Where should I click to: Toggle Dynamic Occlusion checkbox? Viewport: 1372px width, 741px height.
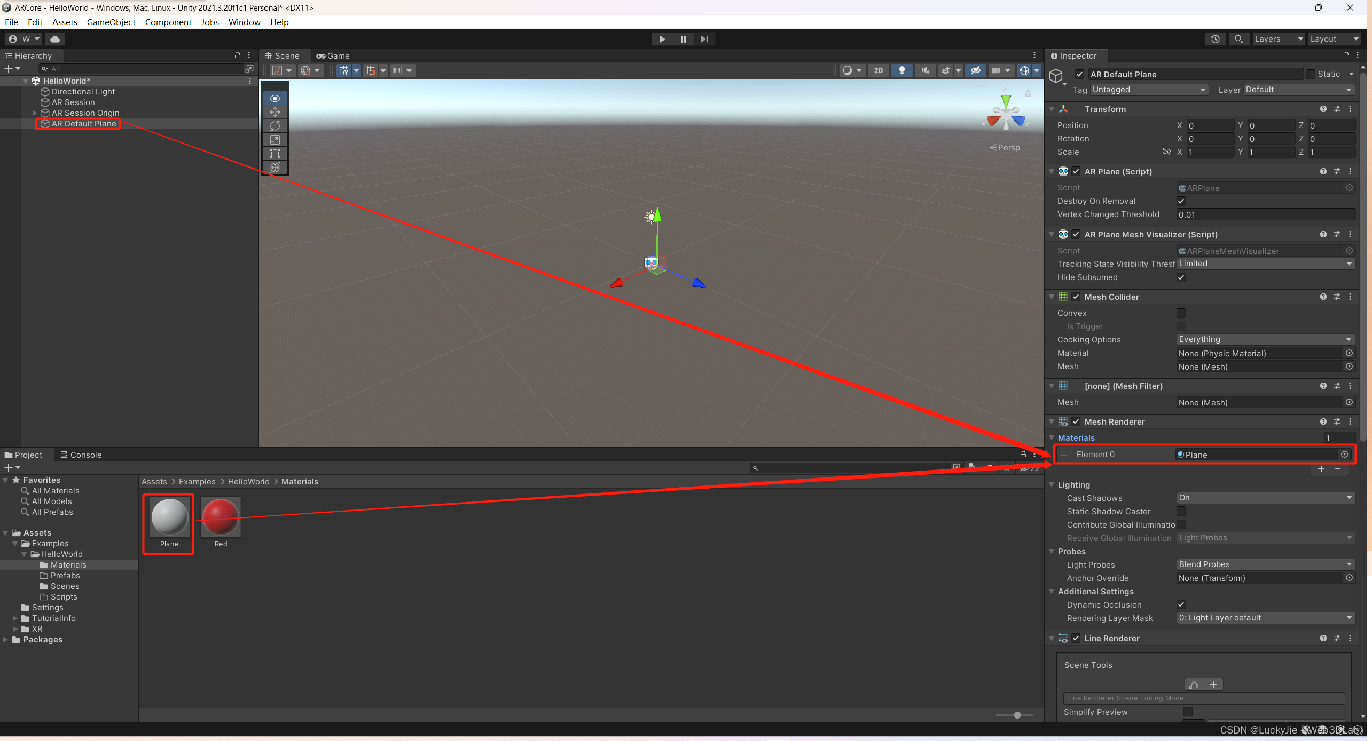pyautogui.click(x=1181, y=604)
